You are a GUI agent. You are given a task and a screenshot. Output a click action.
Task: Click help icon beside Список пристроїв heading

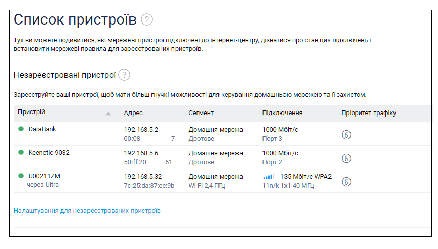tap(147, 20)
